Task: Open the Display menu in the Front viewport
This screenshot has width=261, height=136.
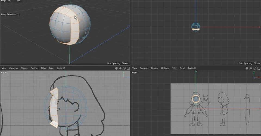Action: 155,68
